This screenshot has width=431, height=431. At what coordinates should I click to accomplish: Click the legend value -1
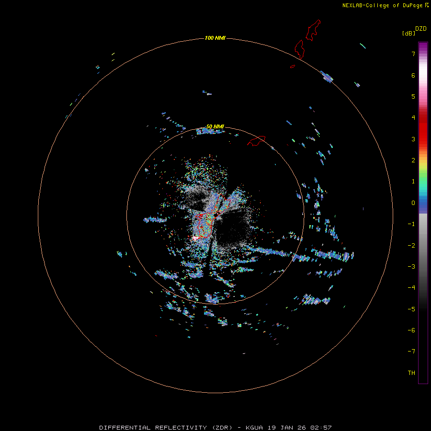coord(411,224)
